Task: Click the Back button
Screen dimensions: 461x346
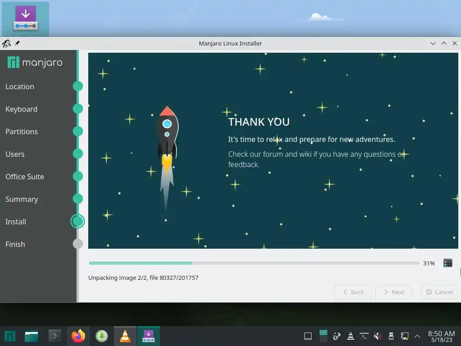Action: coord(353,292)
